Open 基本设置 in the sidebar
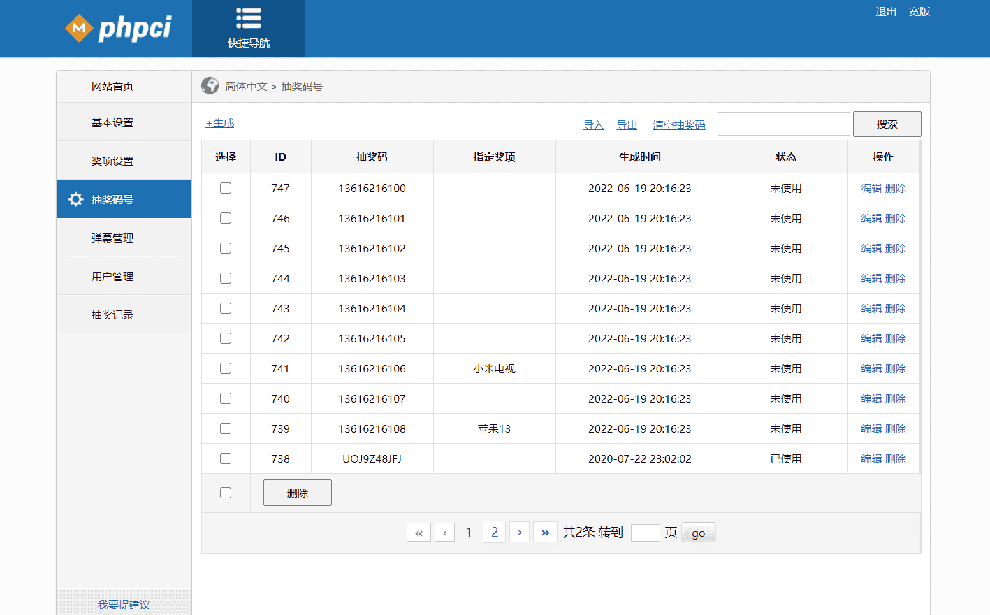This screenshot has height=615, width=990. (112, 122)
